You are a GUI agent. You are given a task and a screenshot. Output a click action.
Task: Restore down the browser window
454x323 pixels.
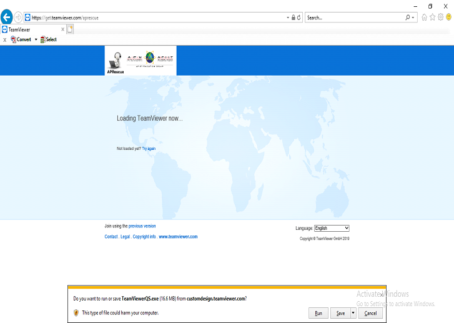click(430, 6)
